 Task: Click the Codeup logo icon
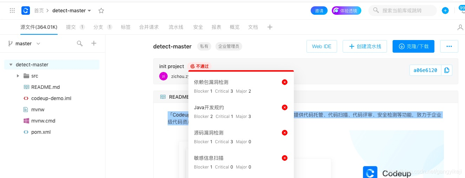pos(26,11)
